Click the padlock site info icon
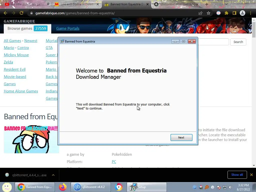256x192 pixels. tap(31, 13)
